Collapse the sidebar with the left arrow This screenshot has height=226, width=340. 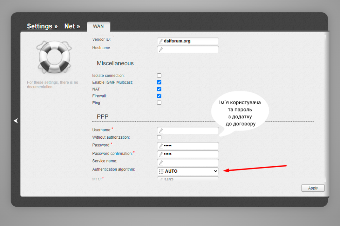16,121
